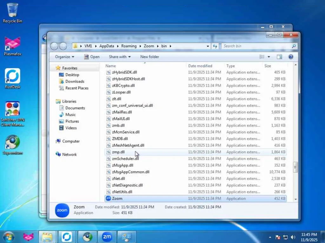The width and height of the screenshot is (325, 243).
Task: Expand subfolders arrow after bin breadcrumb
Action: coord(170,46)
